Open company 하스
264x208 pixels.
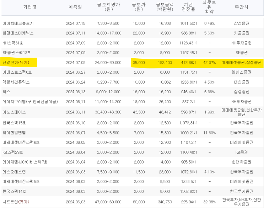point(6,92)
